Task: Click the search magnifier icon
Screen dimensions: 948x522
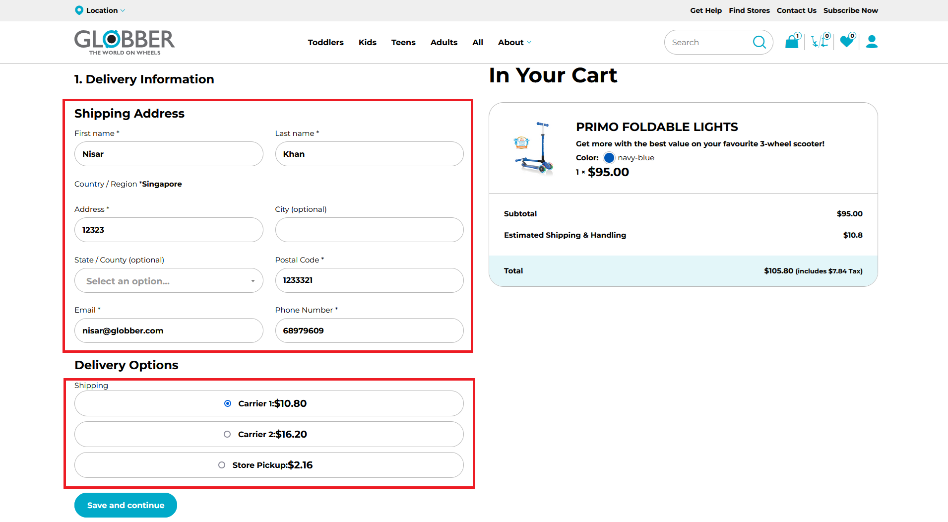Action: pyautogui.click(x=759, y=42)
